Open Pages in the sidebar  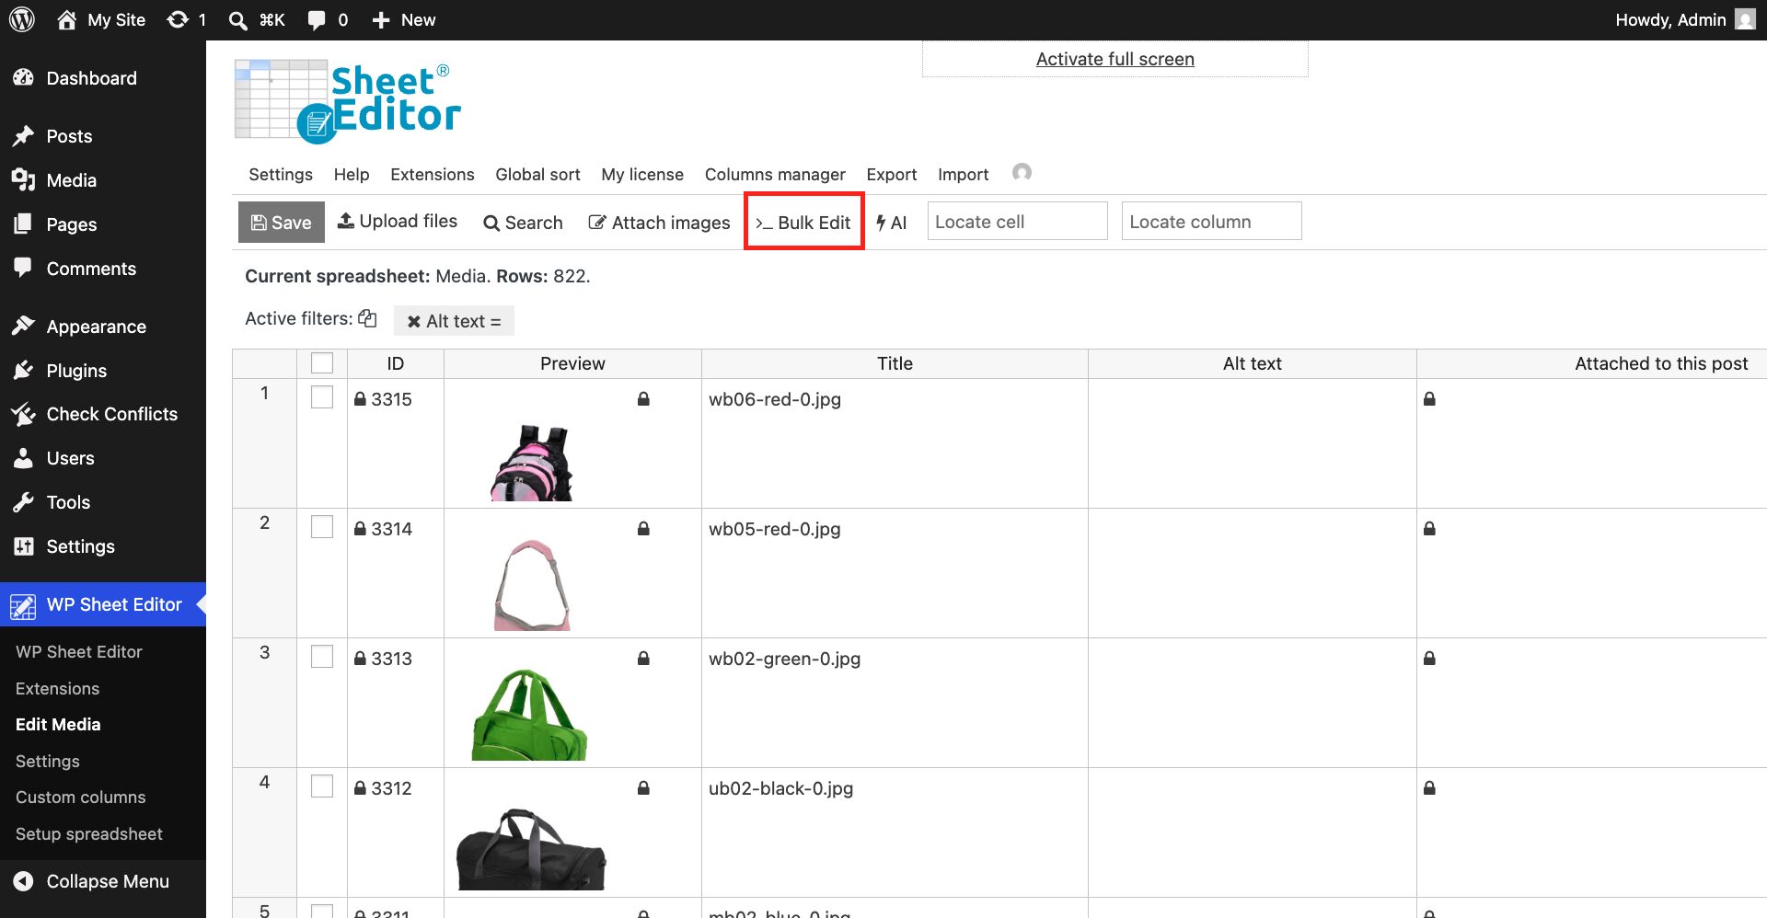pos(71,224)
